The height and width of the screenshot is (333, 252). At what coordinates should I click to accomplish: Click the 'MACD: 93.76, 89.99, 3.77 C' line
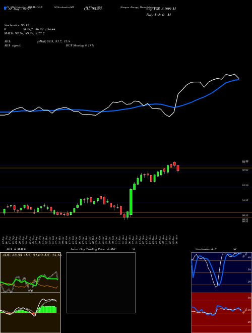click(24, 33)
